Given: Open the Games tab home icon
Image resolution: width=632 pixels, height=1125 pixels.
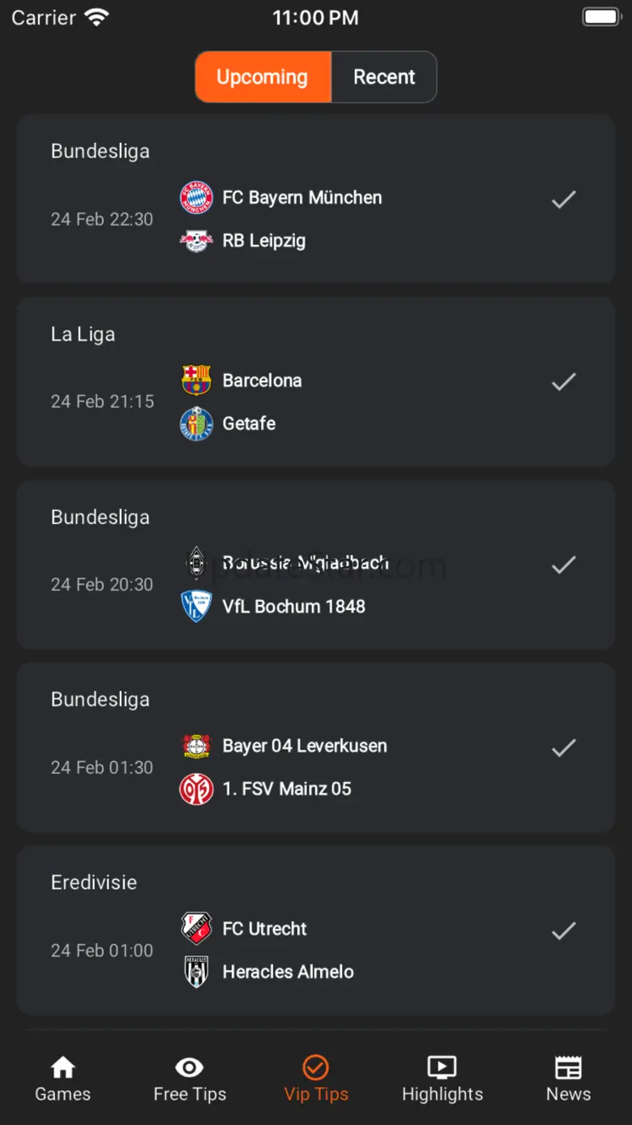Looking at the screenshot, I should 62,1067.
